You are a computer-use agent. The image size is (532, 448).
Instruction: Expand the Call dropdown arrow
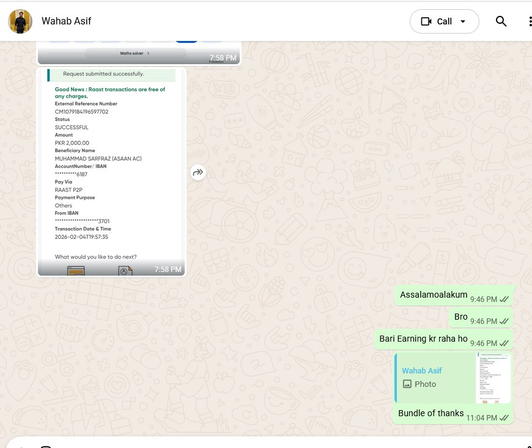[x=463, y=21]
